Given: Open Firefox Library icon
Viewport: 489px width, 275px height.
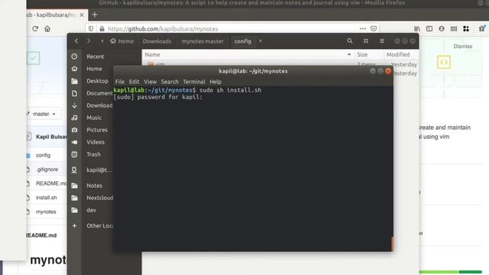Looking at the screenshot, I should tap(417, 29).
